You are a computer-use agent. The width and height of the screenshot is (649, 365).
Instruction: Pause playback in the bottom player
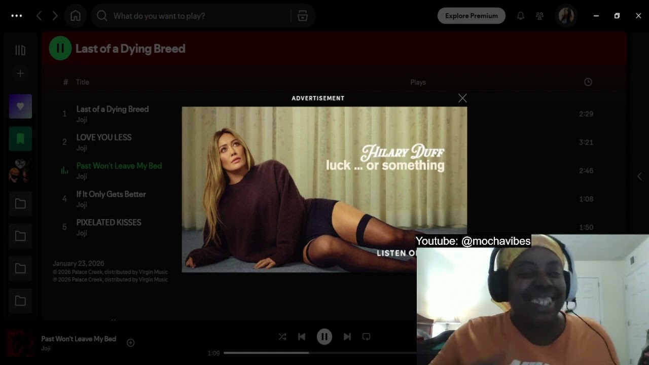click(324, 337)
